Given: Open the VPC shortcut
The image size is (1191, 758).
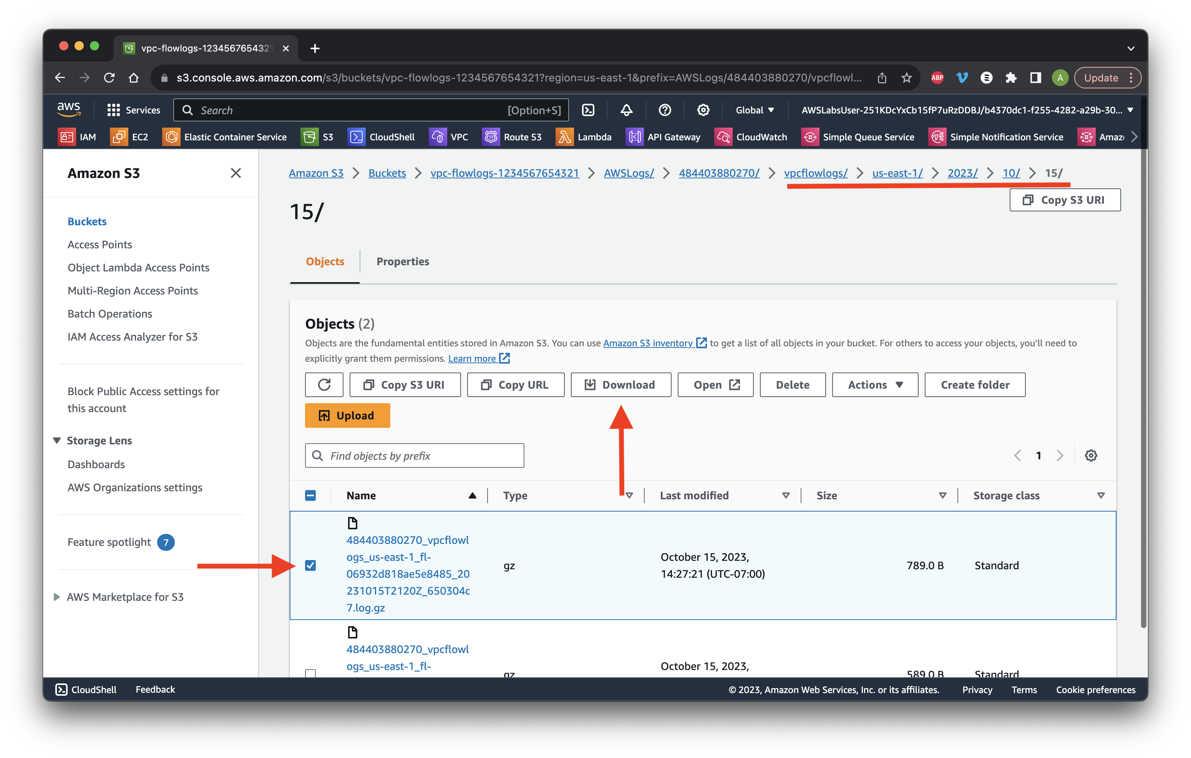Looking at the screenshot, I should [x=449, y=136].
